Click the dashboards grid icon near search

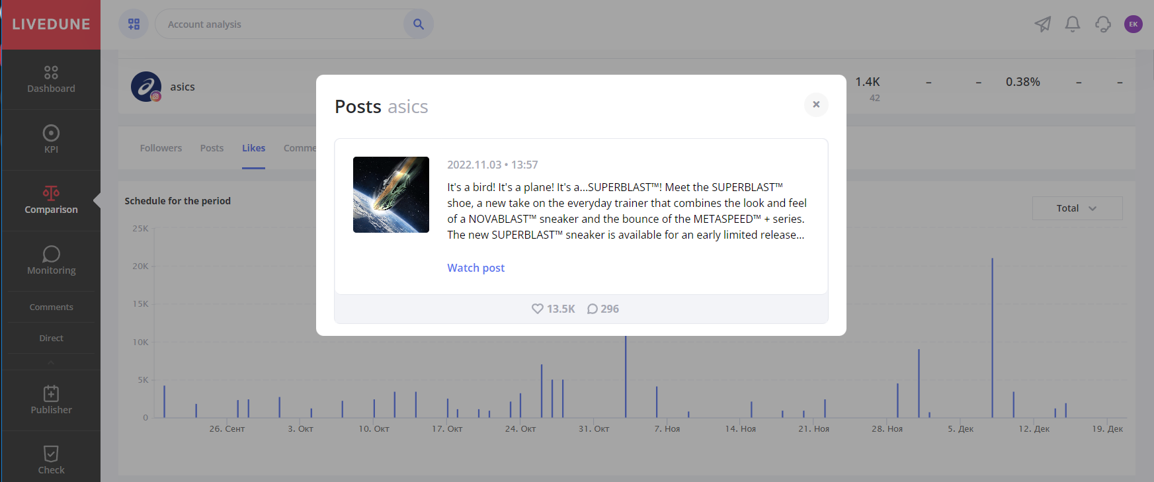[134, 24]
